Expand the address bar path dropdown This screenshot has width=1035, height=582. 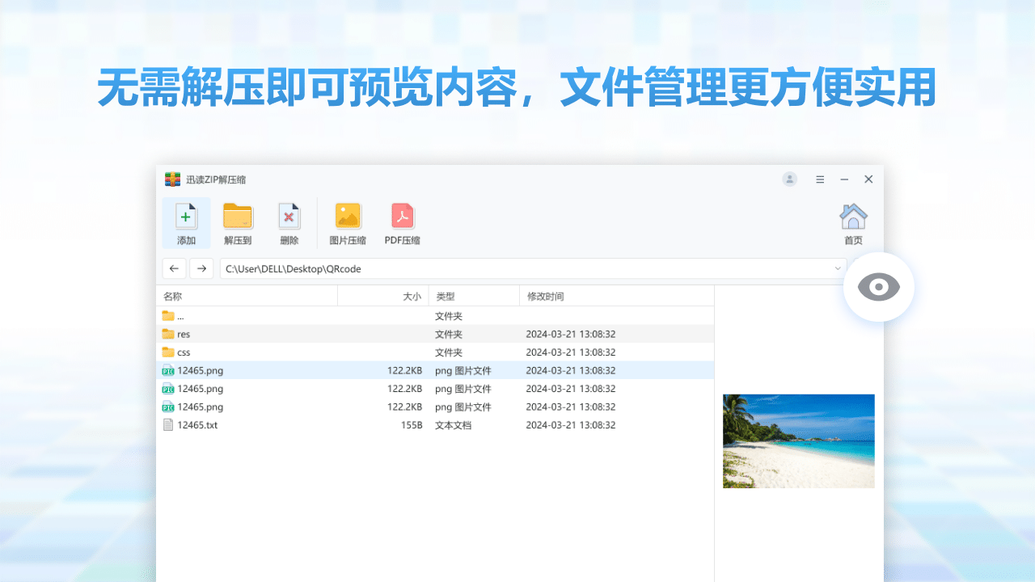(x=838, y=268)
